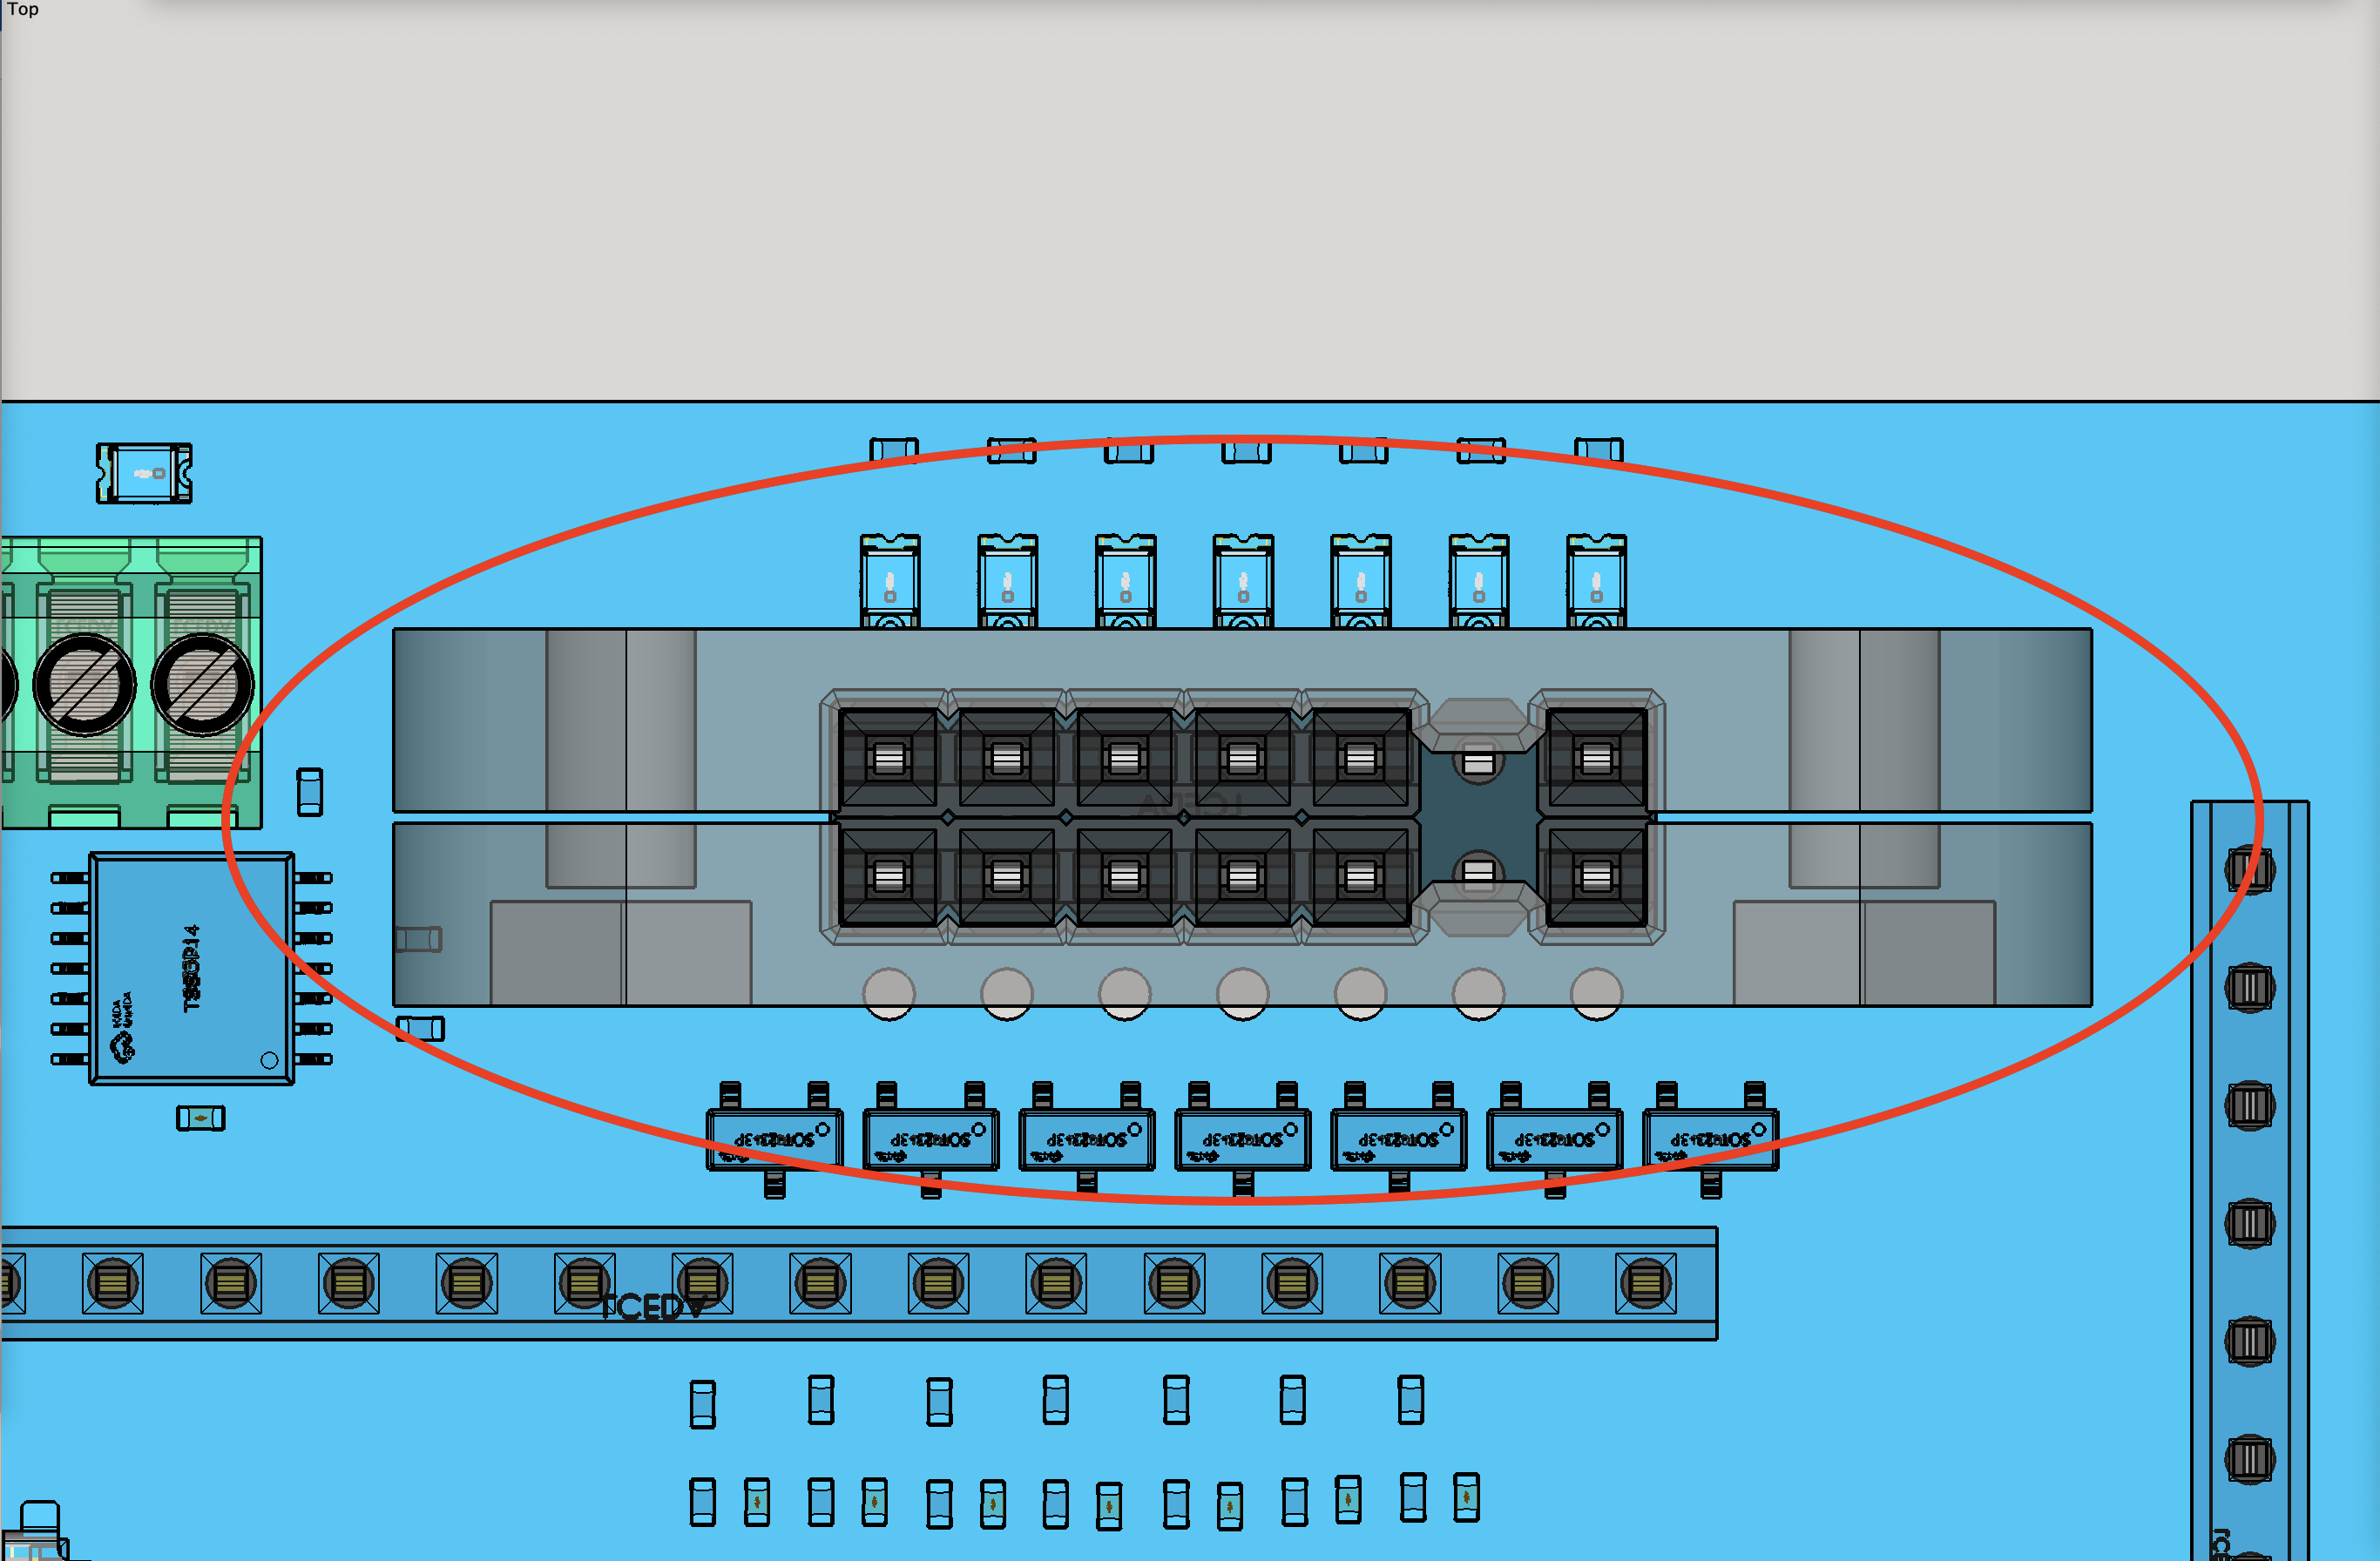Select the KiCad logo on the TSSOP14 chip

click(x=122, y=1028)
